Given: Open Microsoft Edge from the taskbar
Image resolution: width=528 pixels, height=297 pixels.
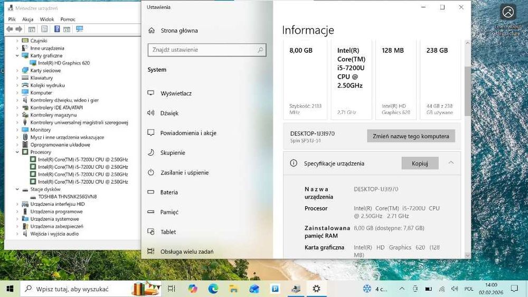Looking at the screenshot, I should (x=213, y=289).
